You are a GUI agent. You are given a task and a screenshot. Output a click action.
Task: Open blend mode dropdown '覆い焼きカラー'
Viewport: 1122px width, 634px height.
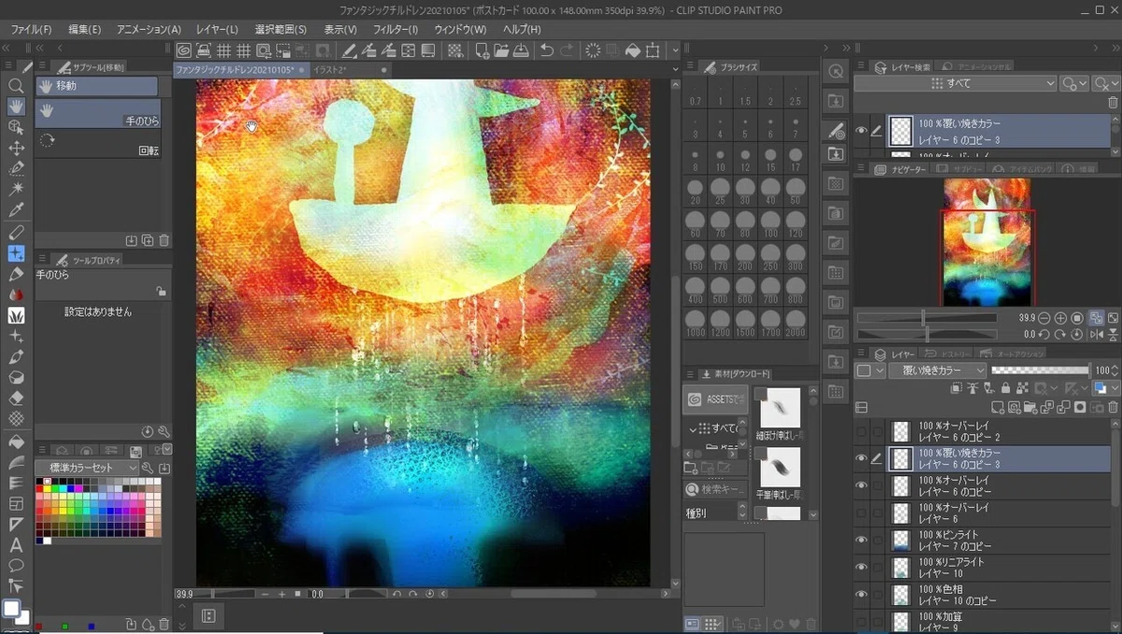pos(936,370)
